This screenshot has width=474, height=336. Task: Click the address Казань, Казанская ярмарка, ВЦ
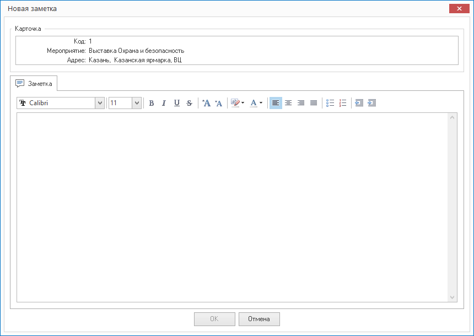(x=135, y=60)
